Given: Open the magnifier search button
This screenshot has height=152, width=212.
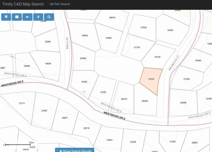Looking at the screenshot, I should pos(49,17).
